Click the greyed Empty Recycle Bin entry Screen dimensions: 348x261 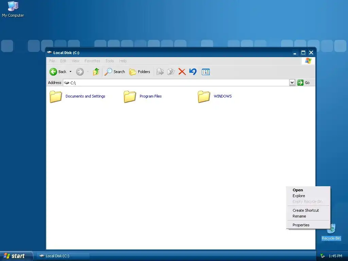308,202
